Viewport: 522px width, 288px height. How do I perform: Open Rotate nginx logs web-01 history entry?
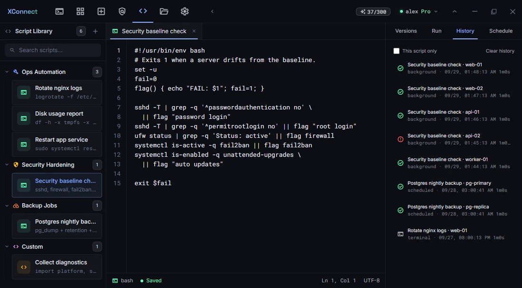[x=455, y=234]
